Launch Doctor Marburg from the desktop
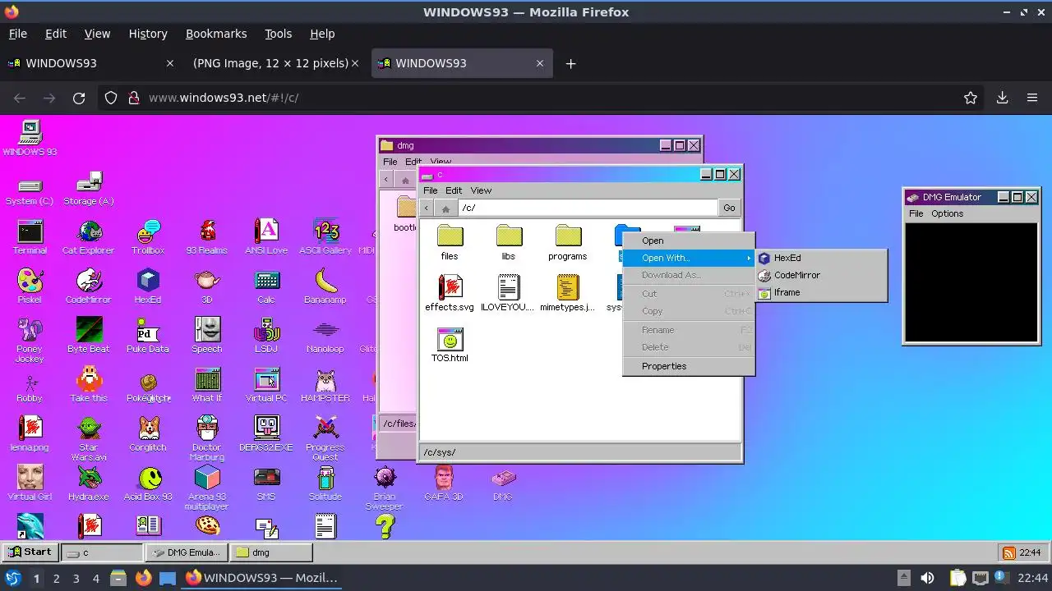1052x591 pixels. [x=207, y=438]
